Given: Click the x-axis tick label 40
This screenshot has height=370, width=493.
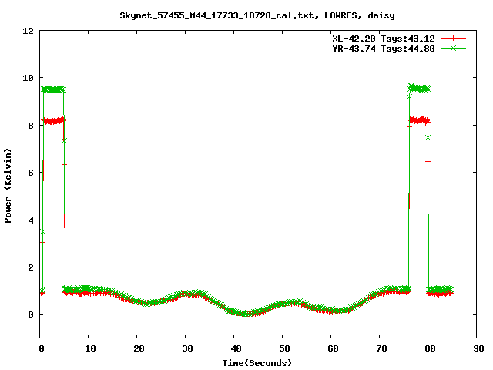Looking at the screenshot, I should [x=236, y=348].
